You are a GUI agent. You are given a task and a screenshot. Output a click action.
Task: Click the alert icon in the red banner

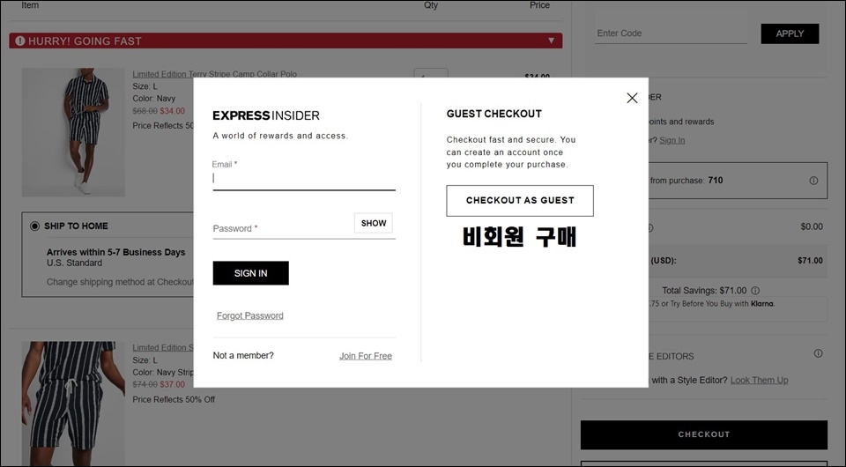click(x=20, y=41)
